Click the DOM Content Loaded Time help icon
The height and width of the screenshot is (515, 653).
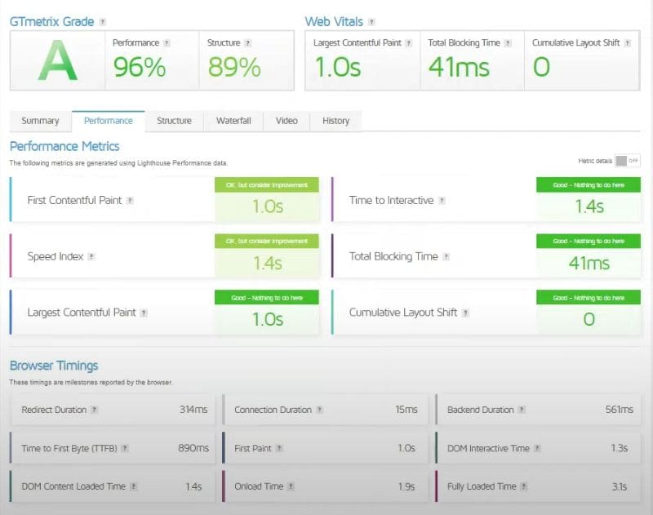[133, 486]
